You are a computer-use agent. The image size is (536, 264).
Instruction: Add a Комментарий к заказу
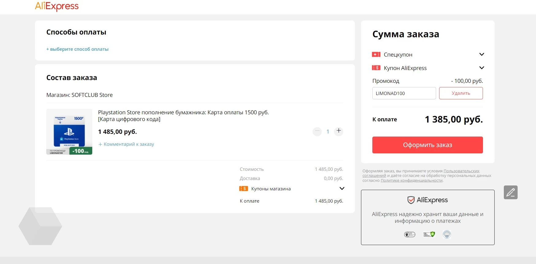126,144
